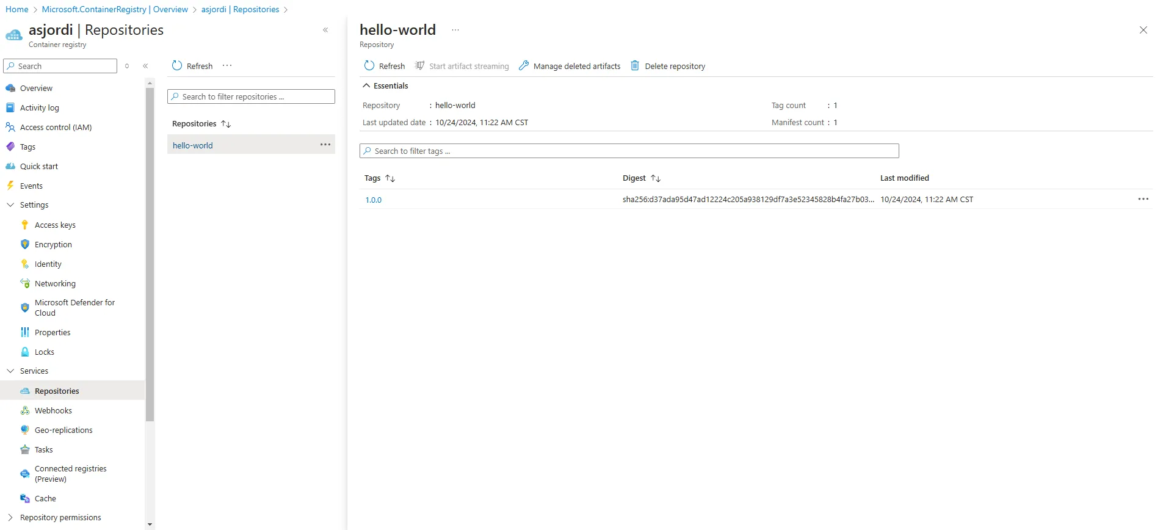Click the Networking icon
Image resolution: width=1163 pixels, height=530 pixels.
click(25, 283)
